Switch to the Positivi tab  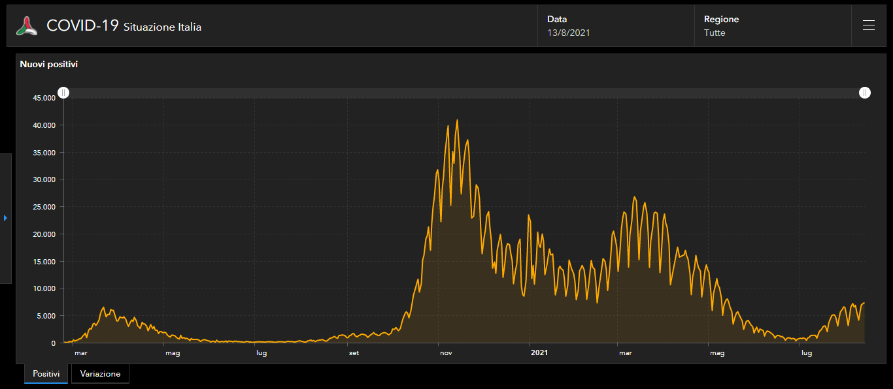[46, 374]
